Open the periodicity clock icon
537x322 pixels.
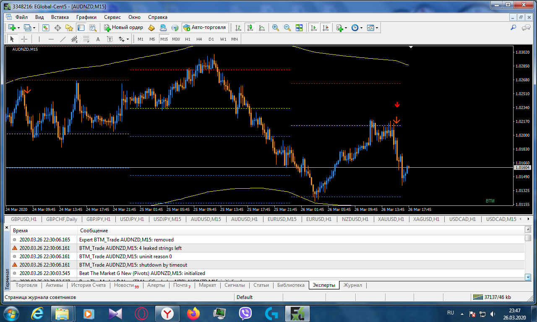pos(355,28)
